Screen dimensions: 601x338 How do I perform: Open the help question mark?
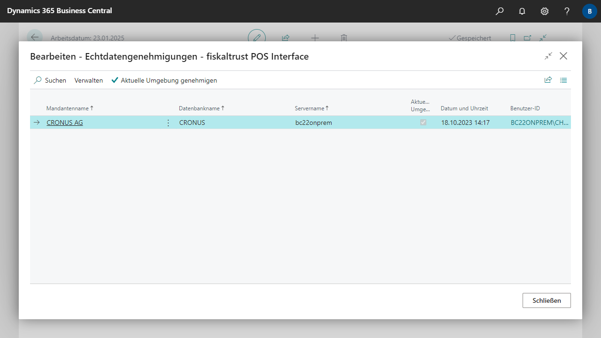(x=567, y=11)
